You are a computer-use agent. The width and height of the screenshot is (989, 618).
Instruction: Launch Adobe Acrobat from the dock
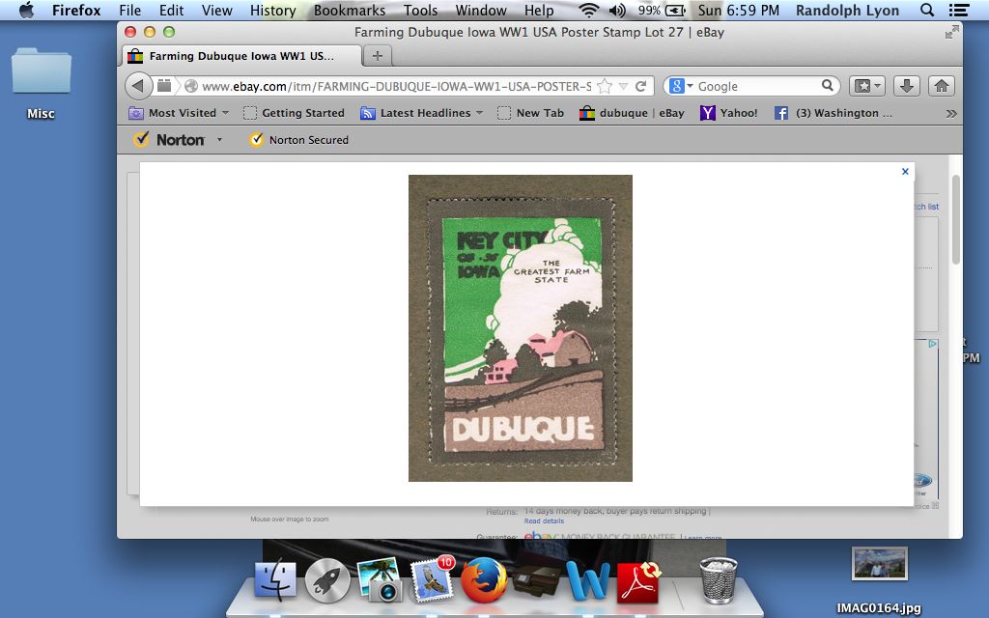click(638, 581)
